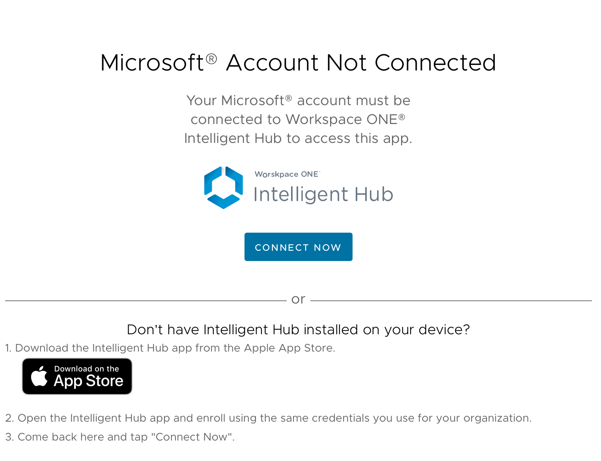The height and width of the screenshot is (461, 601).
Task: Click step 1 about downloading the app
Action: pos(170,348)
